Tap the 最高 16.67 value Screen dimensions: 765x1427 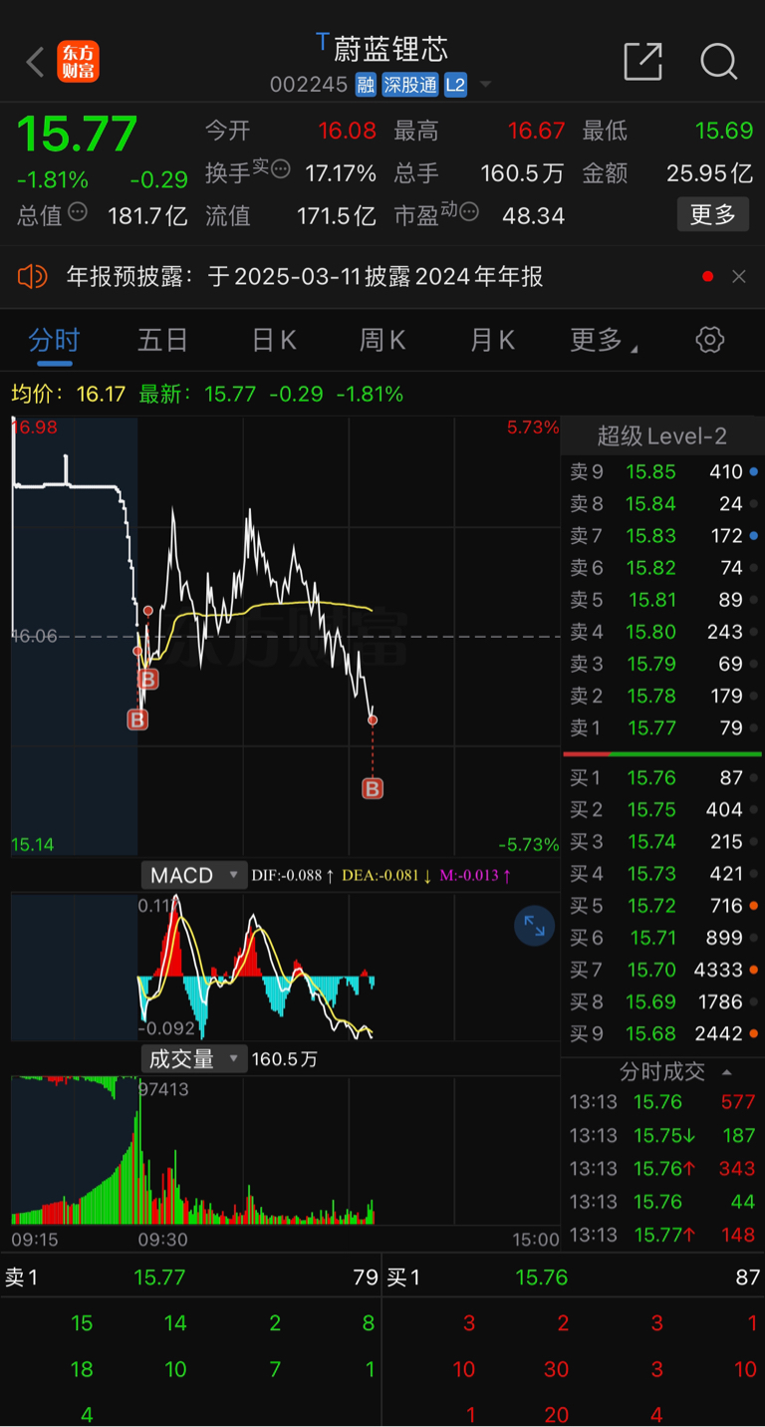tap(537, 131)
